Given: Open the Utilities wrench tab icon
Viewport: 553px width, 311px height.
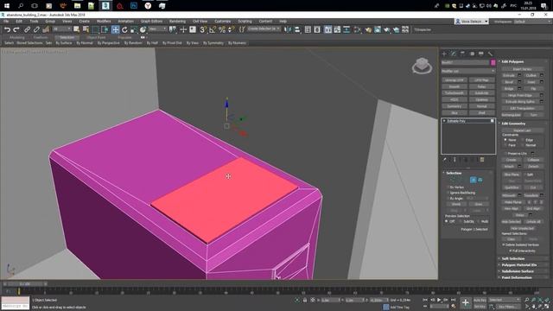Looking at the screenshot, I should (x=490, y=54).
